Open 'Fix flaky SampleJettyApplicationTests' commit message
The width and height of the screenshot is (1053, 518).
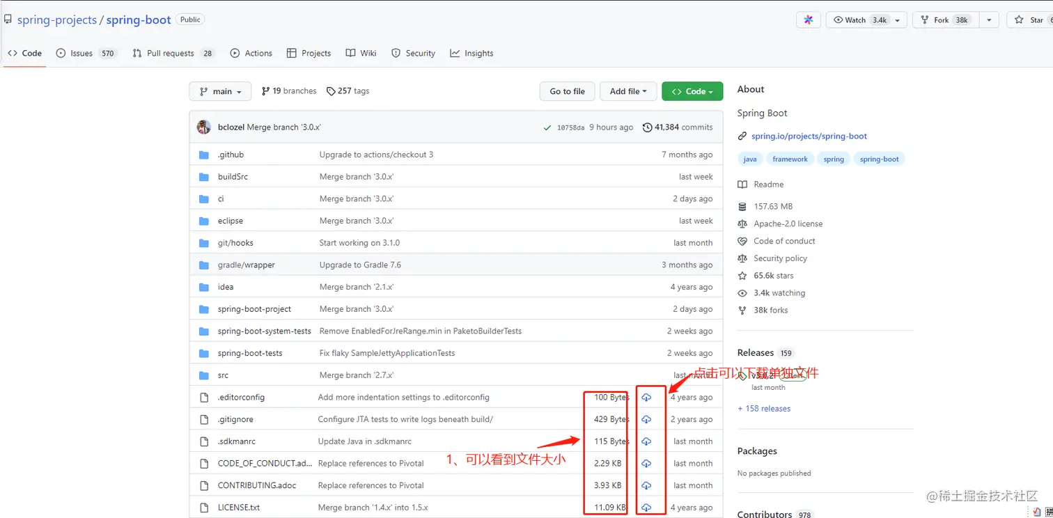click(x=387, y=353)
